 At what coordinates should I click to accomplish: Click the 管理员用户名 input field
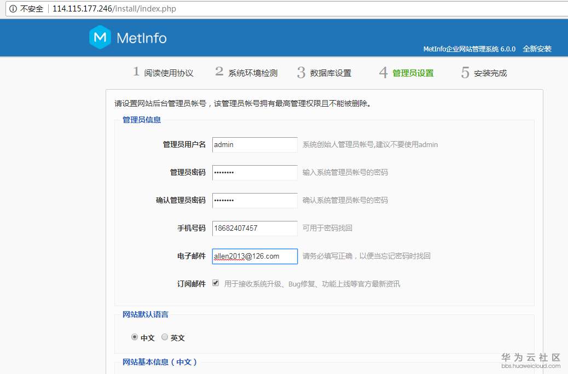point(254,144)
